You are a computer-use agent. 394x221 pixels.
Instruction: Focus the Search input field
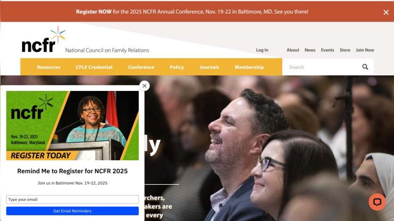click(x=322, y=67)
